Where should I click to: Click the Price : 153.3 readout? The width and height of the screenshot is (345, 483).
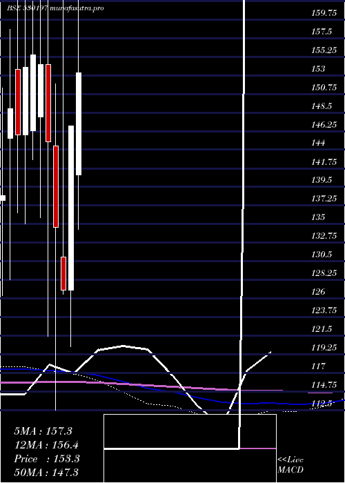(x=47, y=459)
